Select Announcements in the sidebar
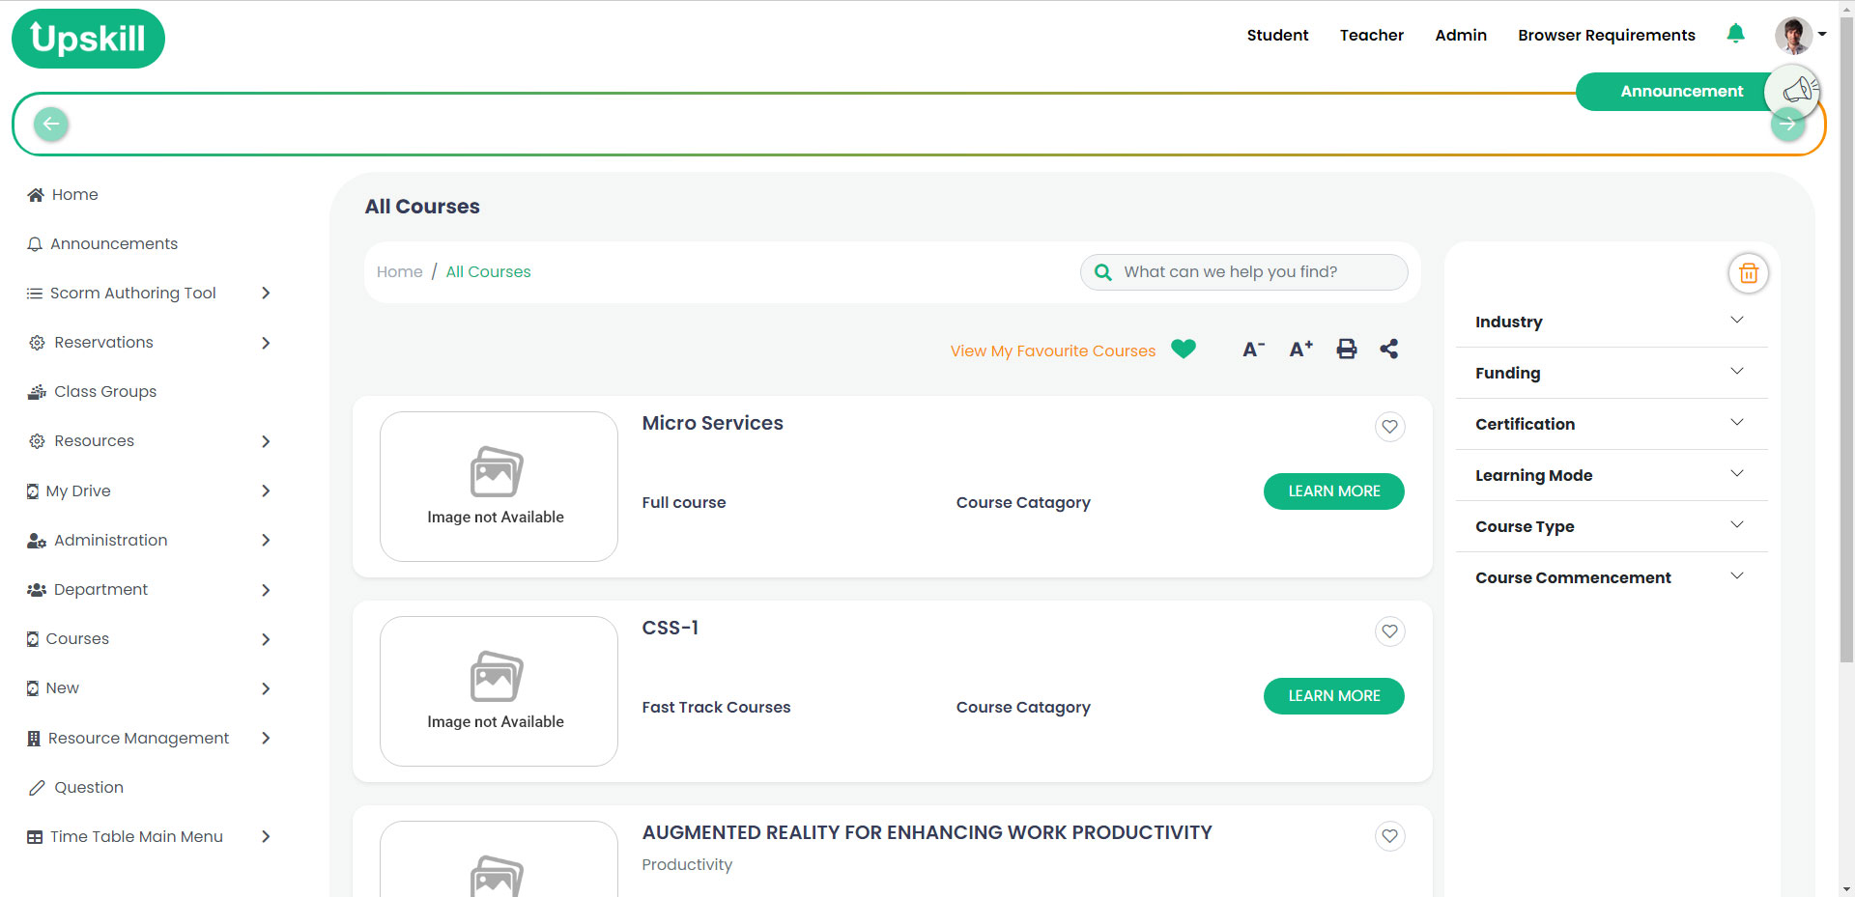1855x897 pixels. tap(114, 244)
